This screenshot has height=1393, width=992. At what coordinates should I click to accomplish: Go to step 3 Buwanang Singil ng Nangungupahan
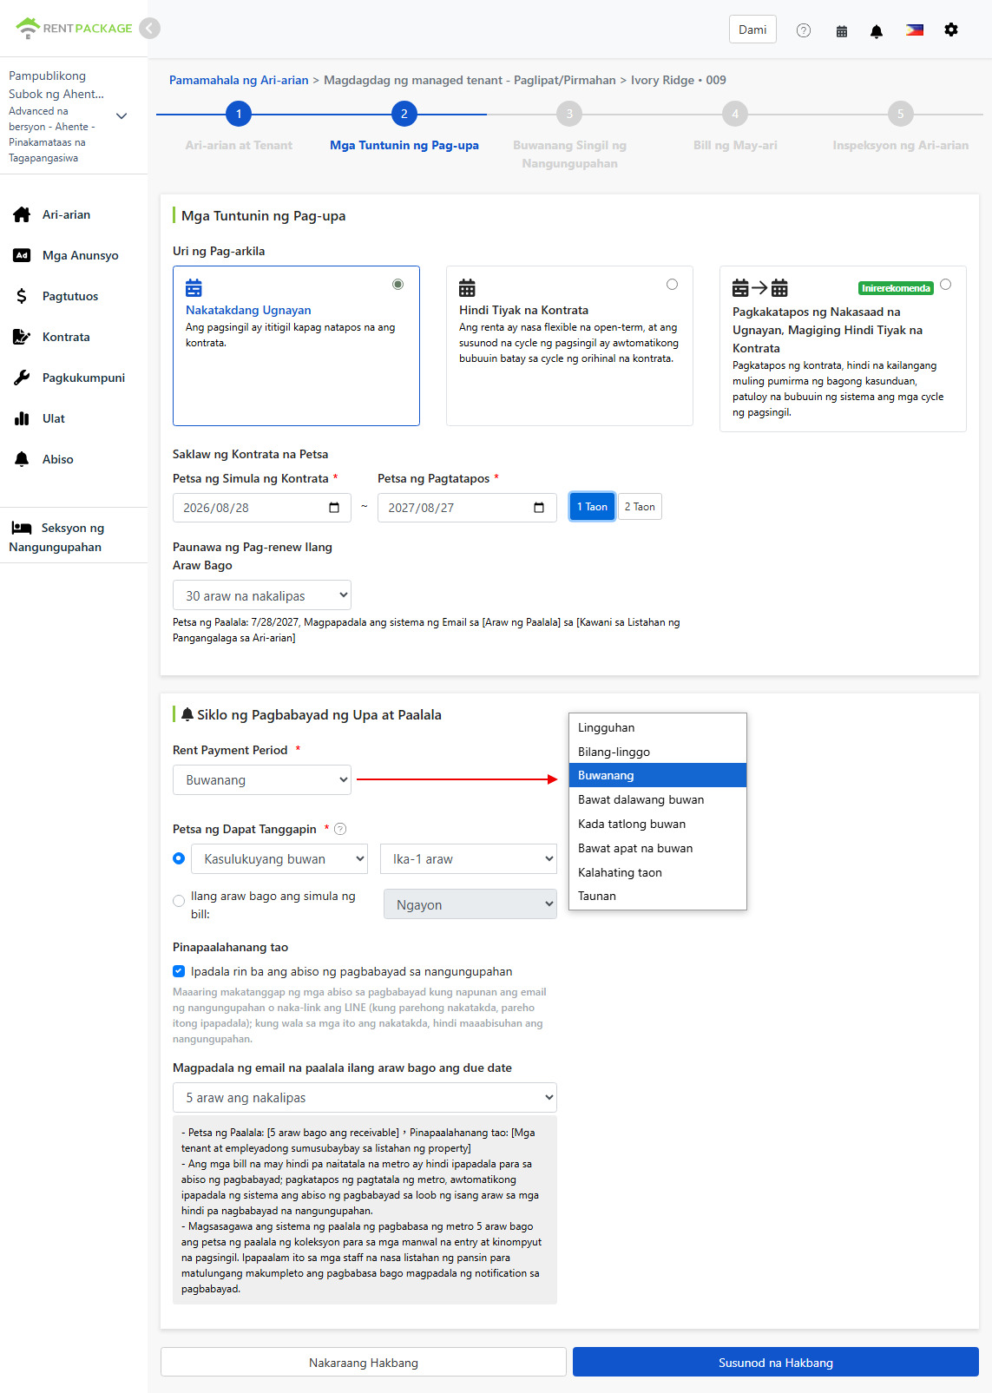(x=569, y=114)
